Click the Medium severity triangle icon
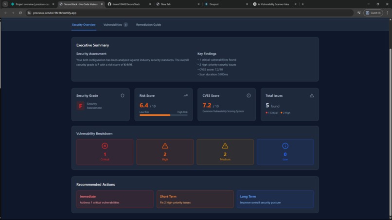 coord(225,146)
